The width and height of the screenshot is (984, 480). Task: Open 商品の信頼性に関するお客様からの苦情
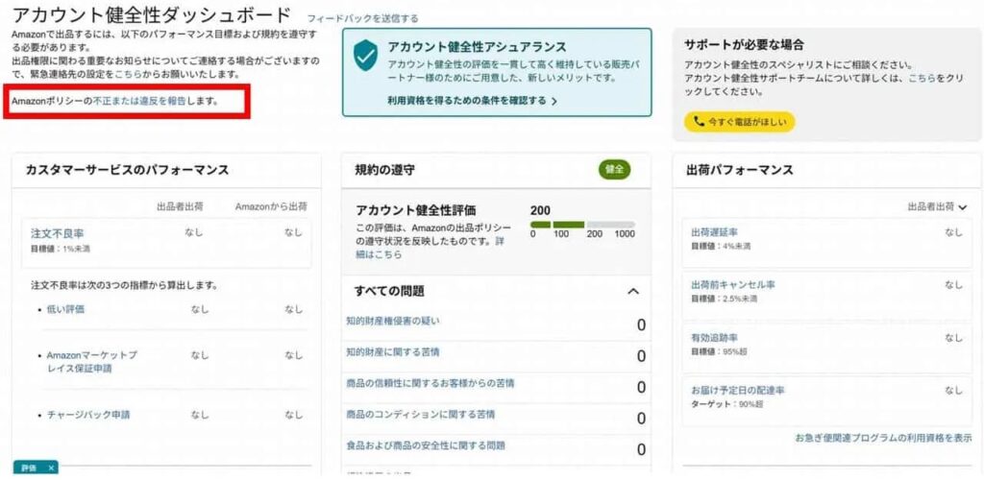[x=430, y=383]
